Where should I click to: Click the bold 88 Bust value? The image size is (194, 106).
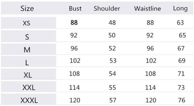click(x=74, y=23)
